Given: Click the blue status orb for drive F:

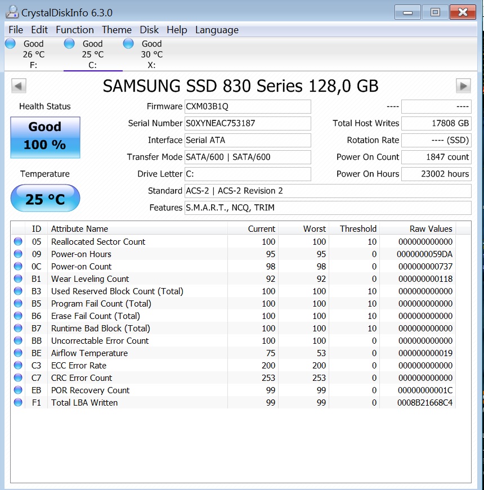Looking at the screenshot, I should (x=10, y=43).
